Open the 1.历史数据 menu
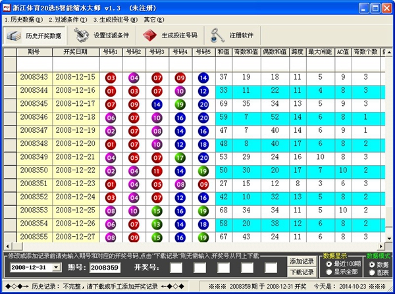The image size is (395, 294). tap(24, 20)
